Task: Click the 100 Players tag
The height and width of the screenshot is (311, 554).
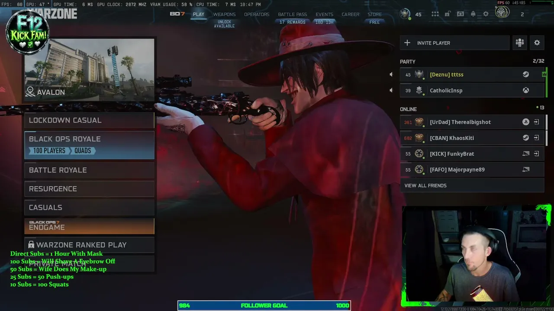Action: [49, 151]
